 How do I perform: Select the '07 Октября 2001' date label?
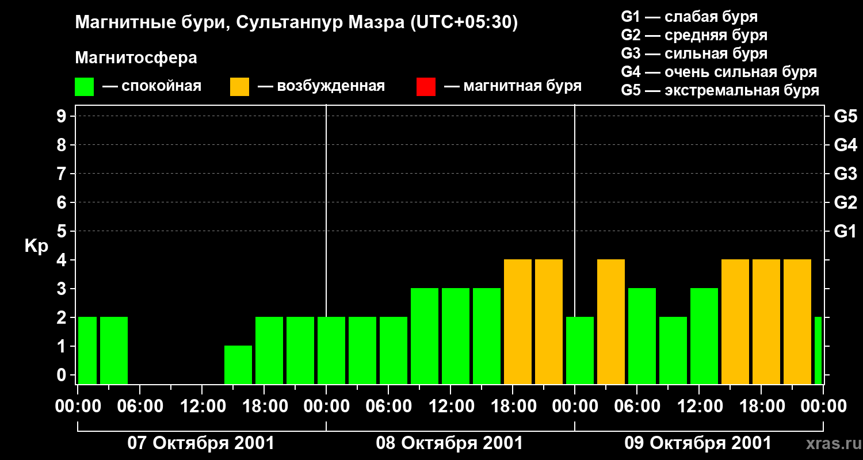click(x=201, y=443)
